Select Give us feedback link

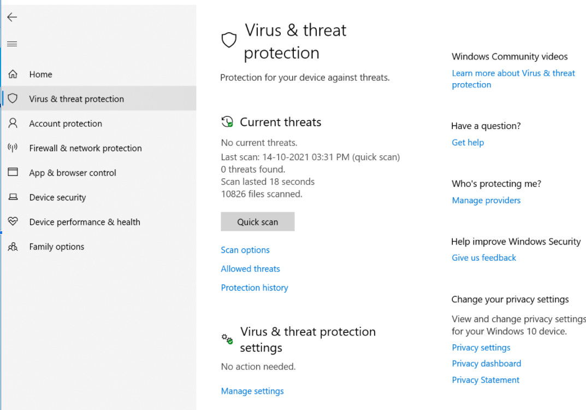point(484,258)
